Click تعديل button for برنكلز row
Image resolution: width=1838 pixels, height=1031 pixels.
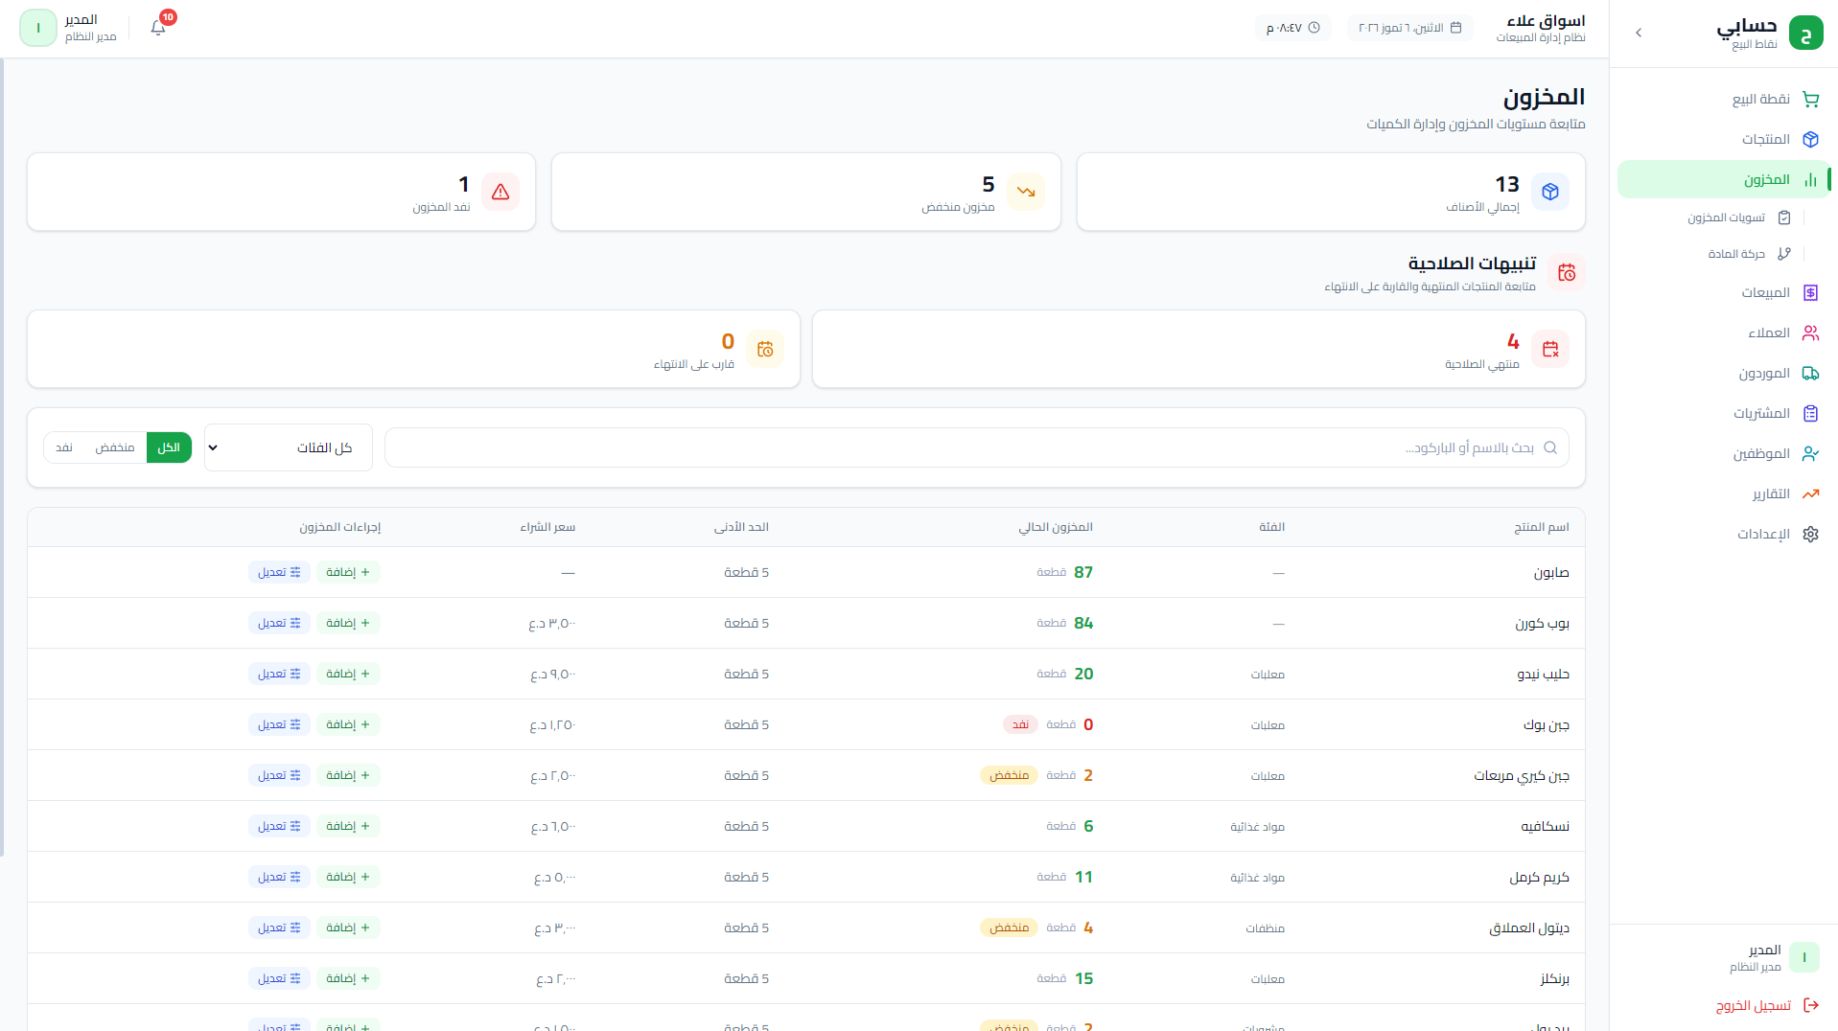point(279,978)
